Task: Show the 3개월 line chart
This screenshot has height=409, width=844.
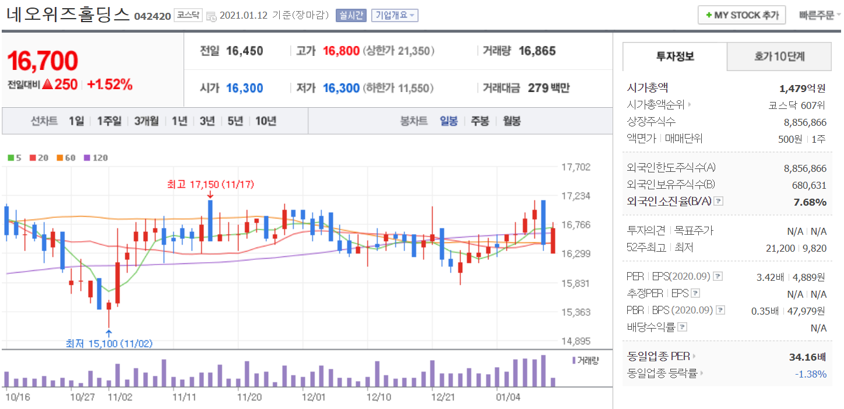Action: pos(146,121)
